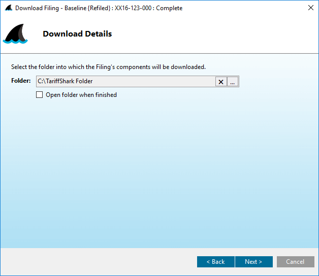Screen dimensions: 319x276
Task: Close the Download Filing window
Action: [310, 8]
